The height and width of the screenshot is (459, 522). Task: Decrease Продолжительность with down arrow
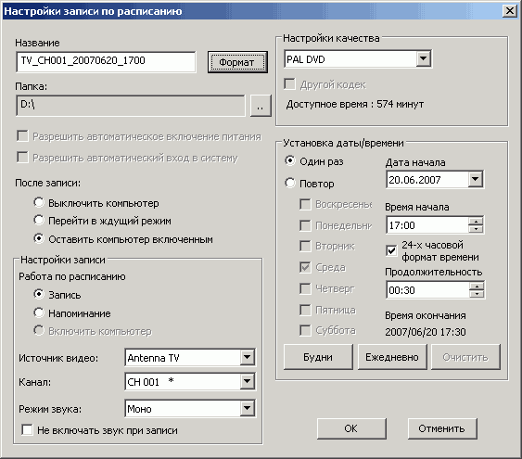coord(477,294)
